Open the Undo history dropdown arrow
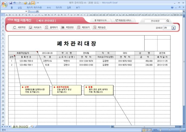 tap(17, 3)
